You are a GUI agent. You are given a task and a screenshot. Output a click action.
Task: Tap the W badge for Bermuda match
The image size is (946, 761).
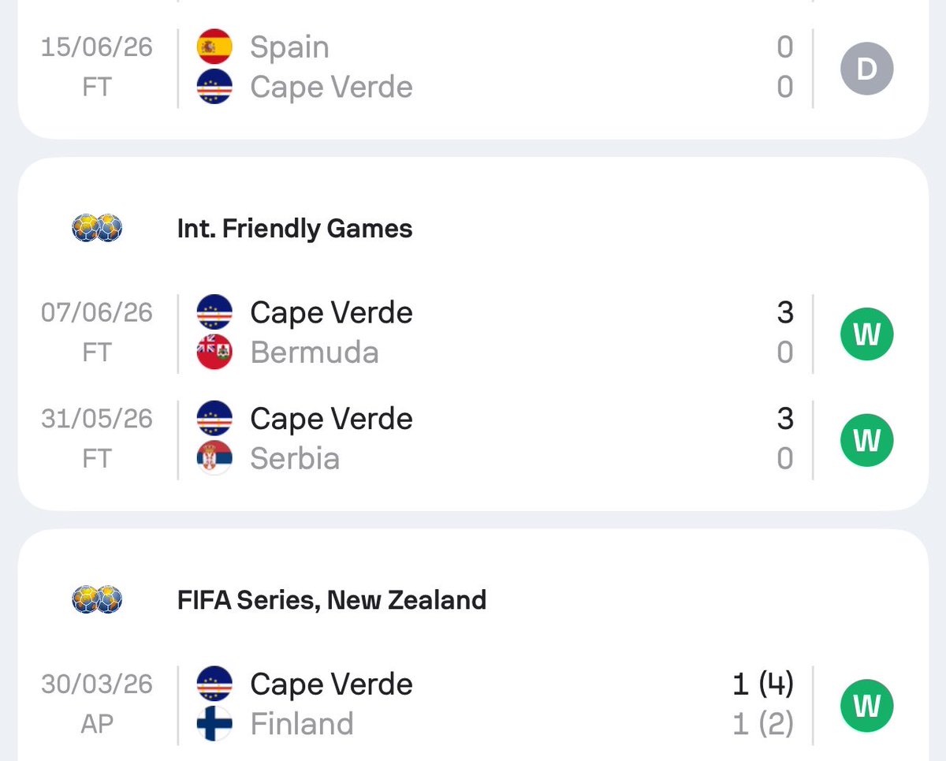(866, 334)
